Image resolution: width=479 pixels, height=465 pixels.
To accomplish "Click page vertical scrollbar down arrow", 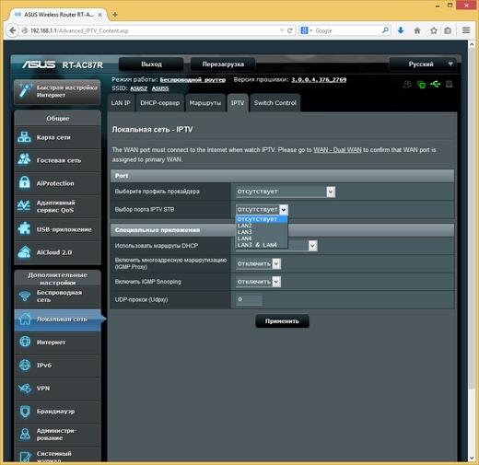I will click(472, 458).
